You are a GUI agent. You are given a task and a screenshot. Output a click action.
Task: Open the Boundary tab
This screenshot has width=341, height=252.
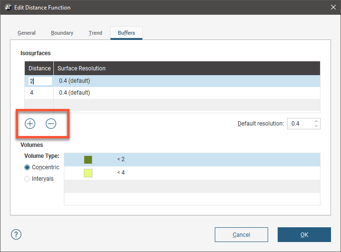(62, 33)
